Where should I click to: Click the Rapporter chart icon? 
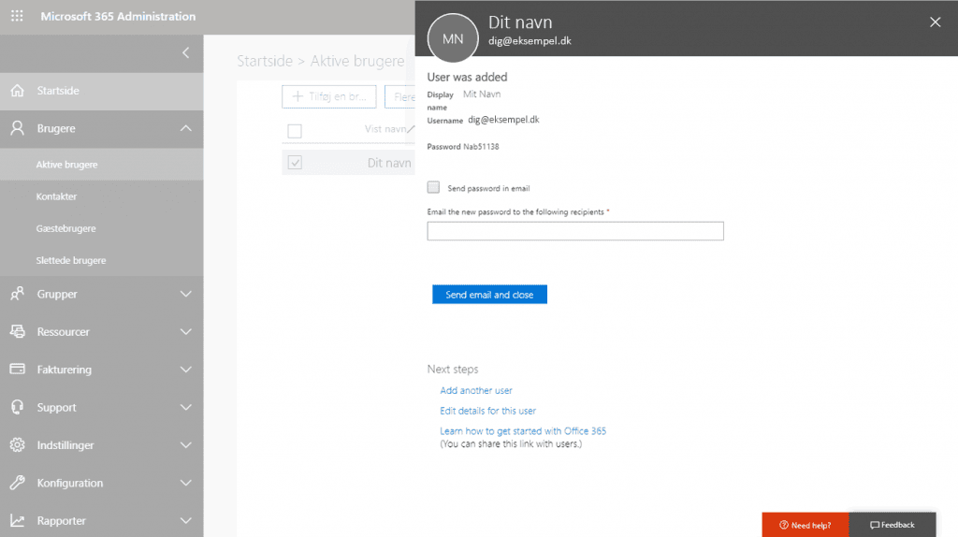[17, 520]
